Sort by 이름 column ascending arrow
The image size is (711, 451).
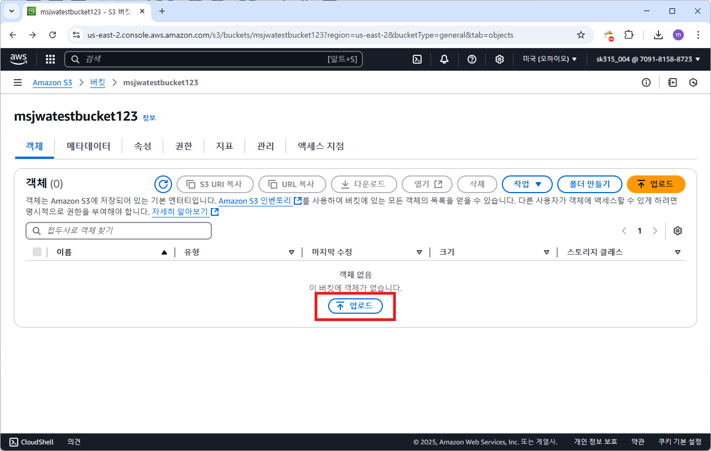(x=164, y=252)
